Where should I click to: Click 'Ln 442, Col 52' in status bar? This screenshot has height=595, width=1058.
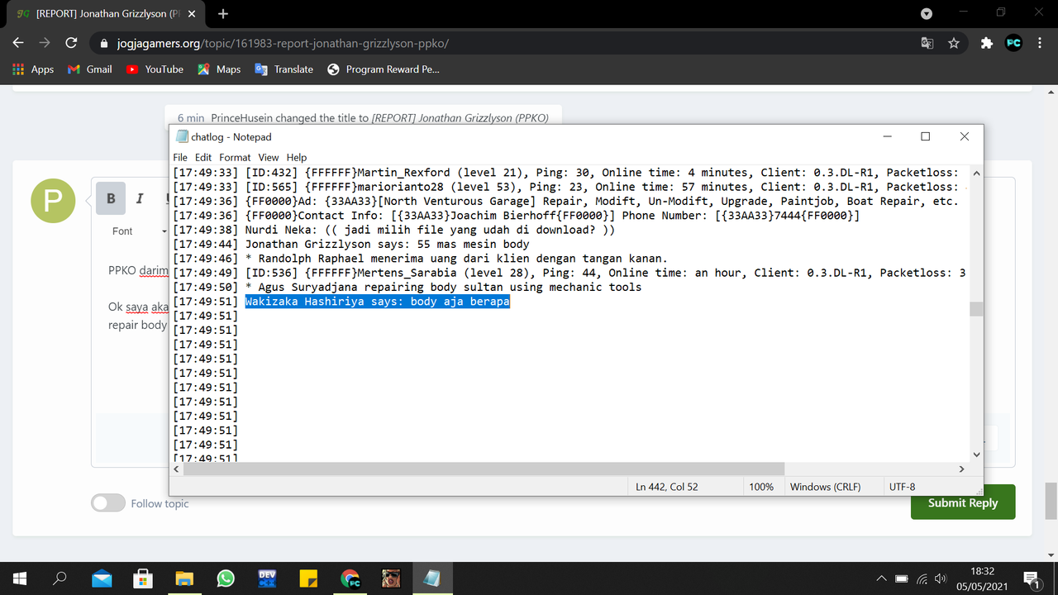666,487
